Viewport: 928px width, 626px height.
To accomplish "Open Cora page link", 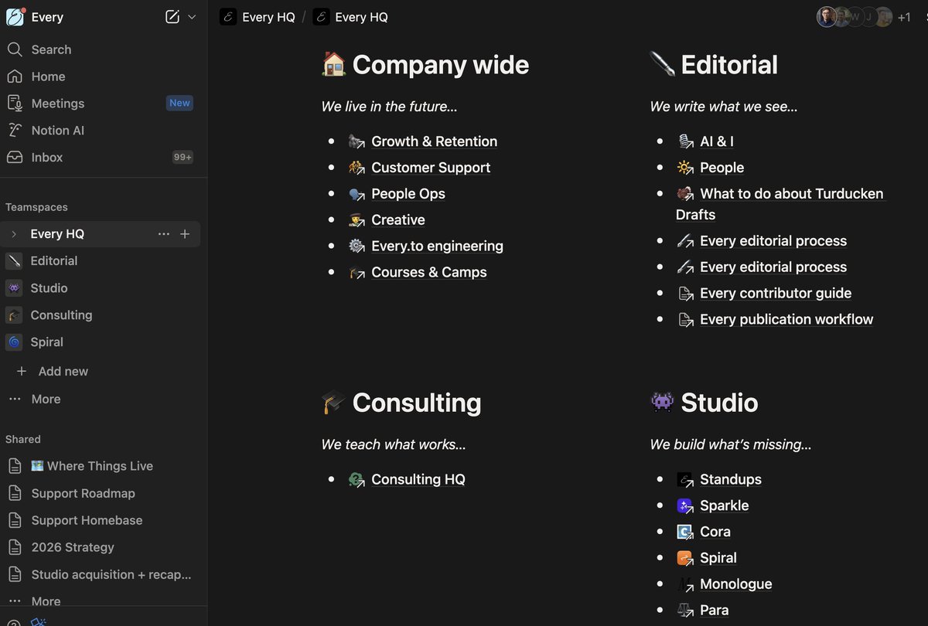I will (715, 532).
